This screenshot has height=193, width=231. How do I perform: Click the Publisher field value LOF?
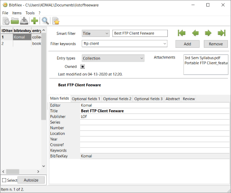tap(155, 117)
